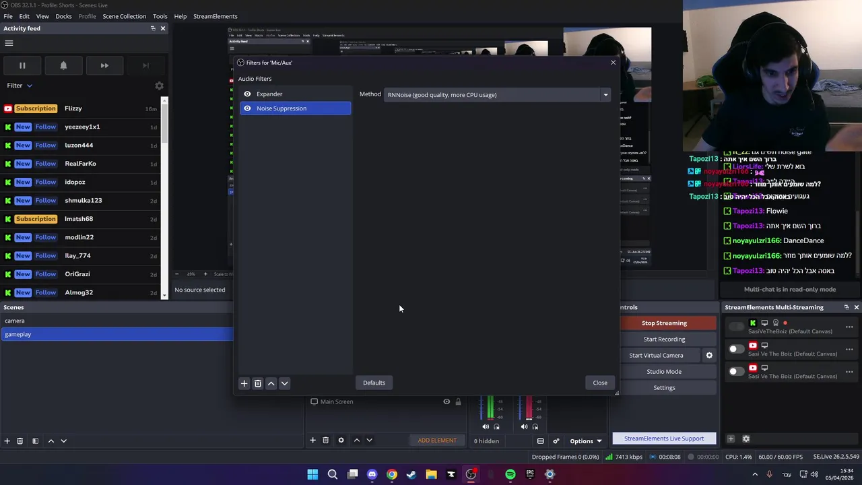Switch audio mixer layout icon
The width and height of the screenshot is (862, 485).
click(540, 441)
